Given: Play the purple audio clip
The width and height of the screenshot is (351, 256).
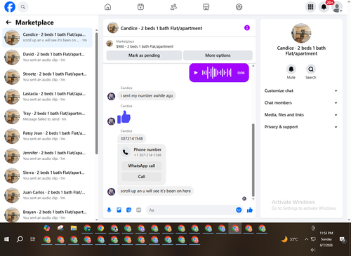Looking at the screenshot, I should [196, 73].
